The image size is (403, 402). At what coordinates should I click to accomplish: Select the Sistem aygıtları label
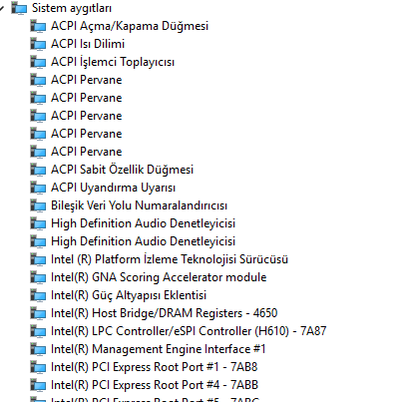pyautogui.click(x=72, y=8)
